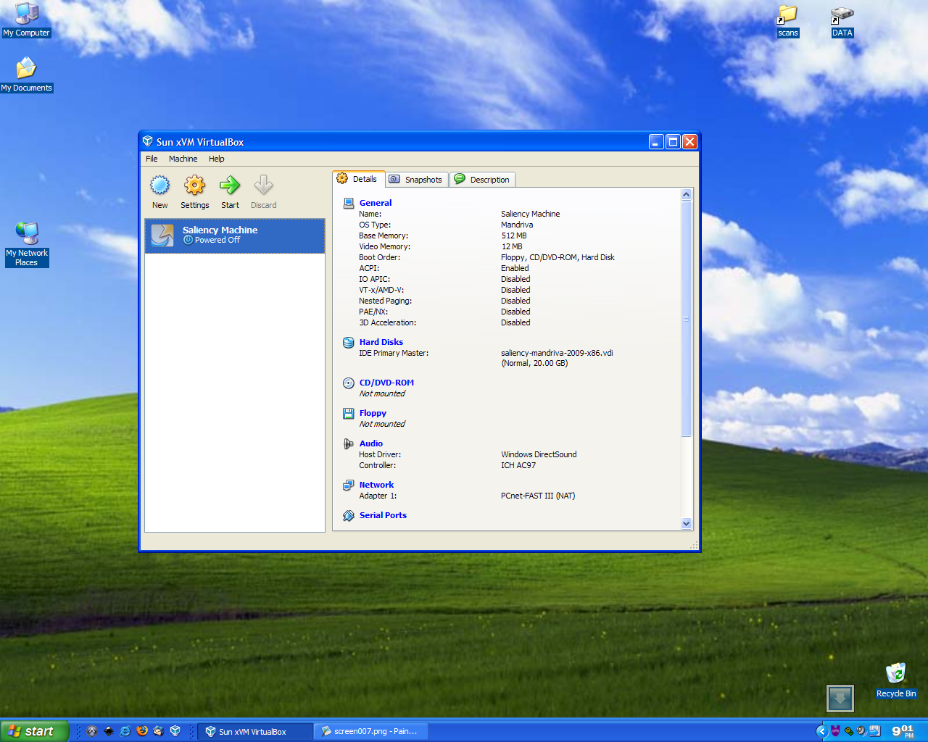
Task: Click the Network section adapter icon
Action: 349,485
